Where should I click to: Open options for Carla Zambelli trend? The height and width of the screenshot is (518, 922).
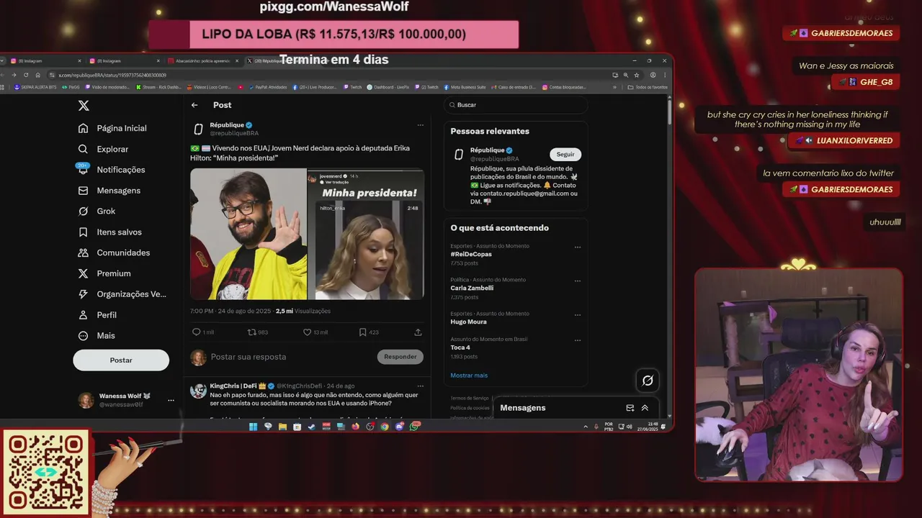click(x=577, y=281)
